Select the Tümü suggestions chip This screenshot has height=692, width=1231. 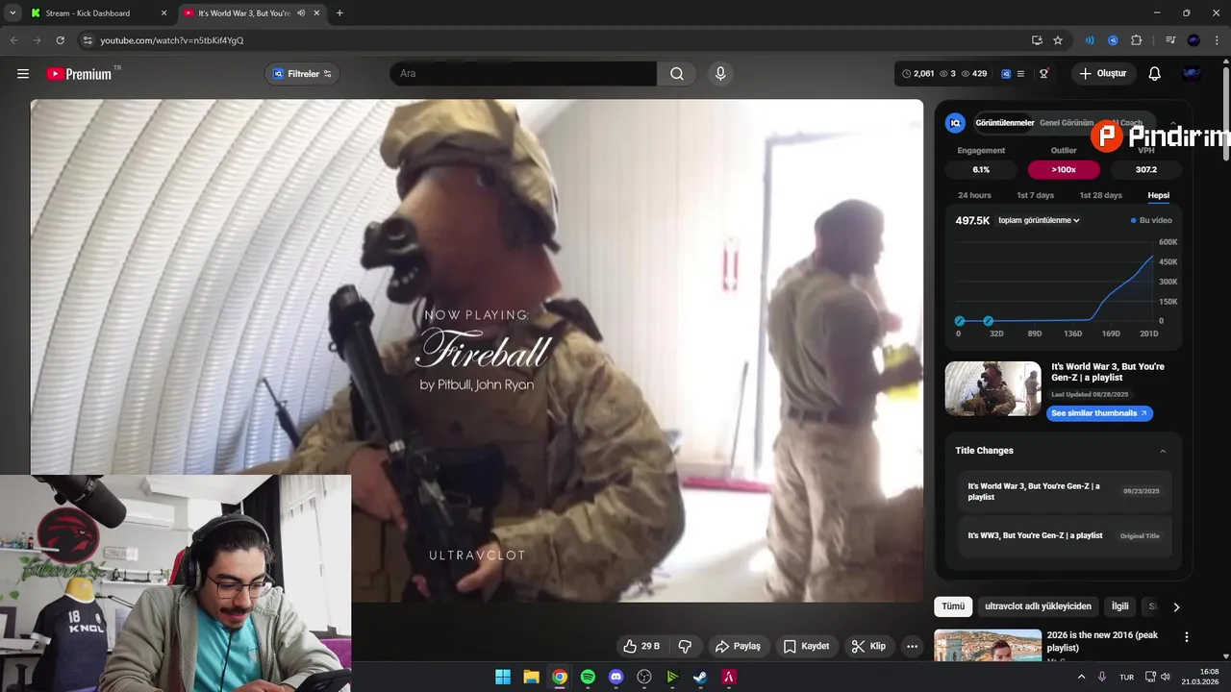coord(952,606)
